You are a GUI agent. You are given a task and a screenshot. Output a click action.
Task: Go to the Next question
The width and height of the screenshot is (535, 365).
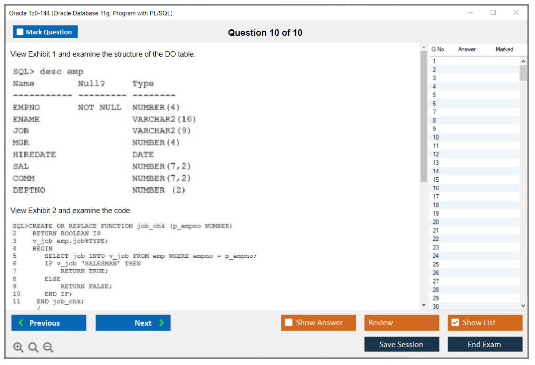(133, 323)
